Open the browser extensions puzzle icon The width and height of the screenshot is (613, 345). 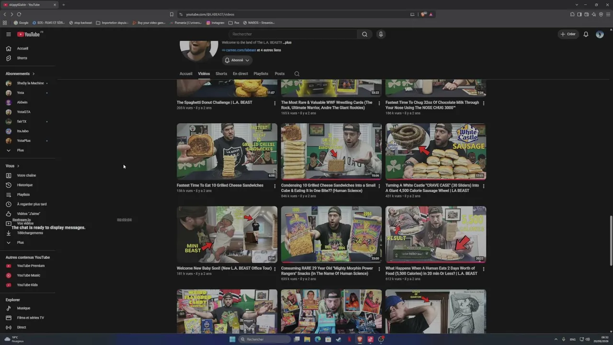pyautogui.click(x=572, y=14)
